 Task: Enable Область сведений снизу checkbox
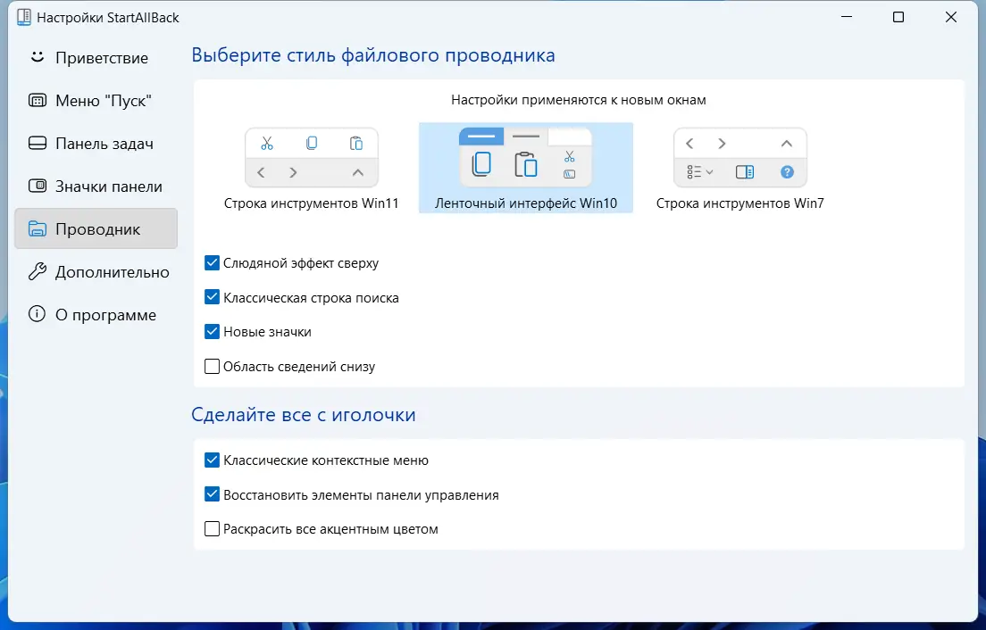(212, 366)
